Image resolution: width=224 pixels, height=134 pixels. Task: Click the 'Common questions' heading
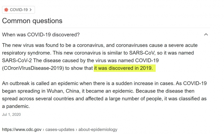pyautogui.click(x=32, y=21)
